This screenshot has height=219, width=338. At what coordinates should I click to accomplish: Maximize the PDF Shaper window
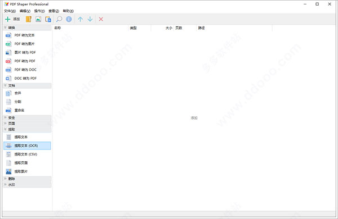click(x=317, y=4)
